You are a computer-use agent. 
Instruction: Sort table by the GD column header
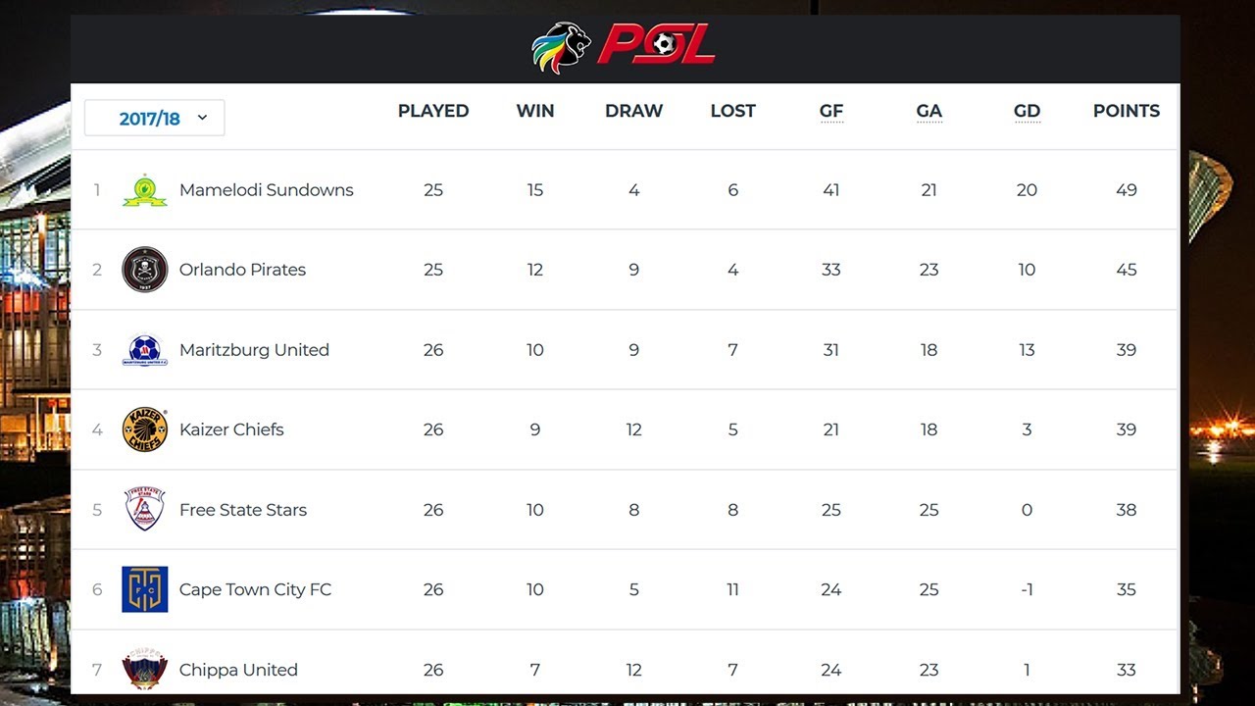click(x=1027, y=111)
